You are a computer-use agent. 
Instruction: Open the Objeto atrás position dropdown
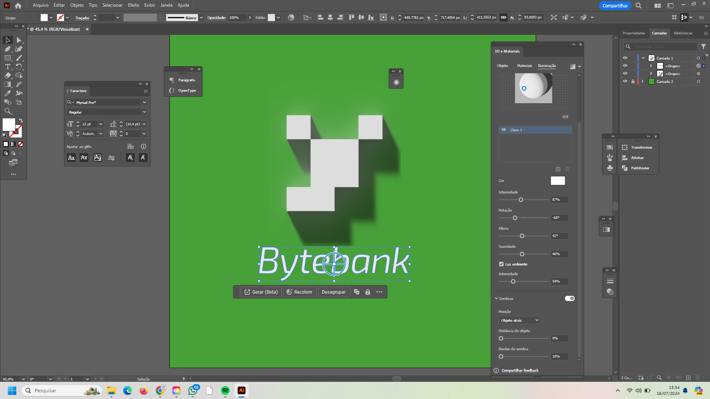tap(519, 320)
